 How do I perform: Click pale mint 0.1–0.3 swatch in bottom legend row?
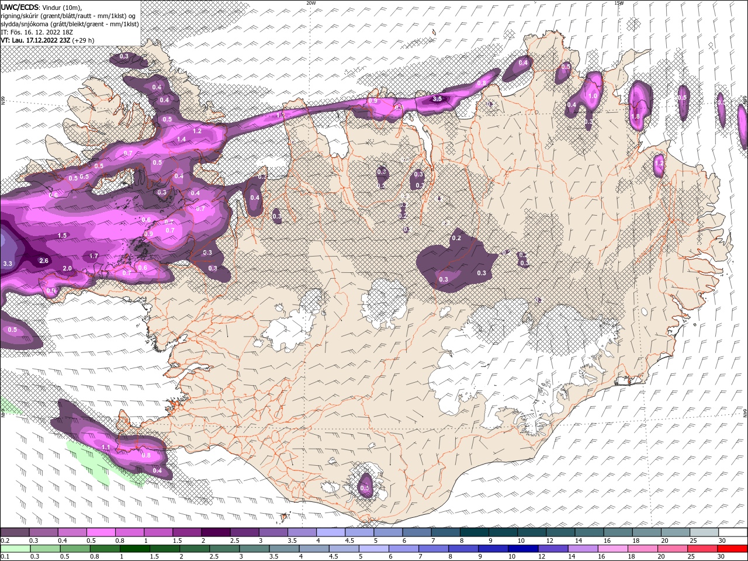(x=15, y=549)
